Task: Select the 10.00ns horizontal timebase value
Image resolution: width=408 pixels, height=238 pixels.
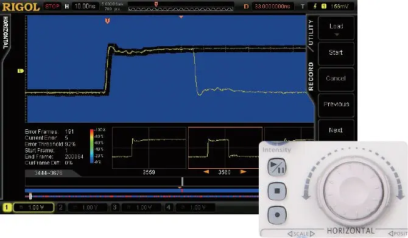Action: click(85, 6)
